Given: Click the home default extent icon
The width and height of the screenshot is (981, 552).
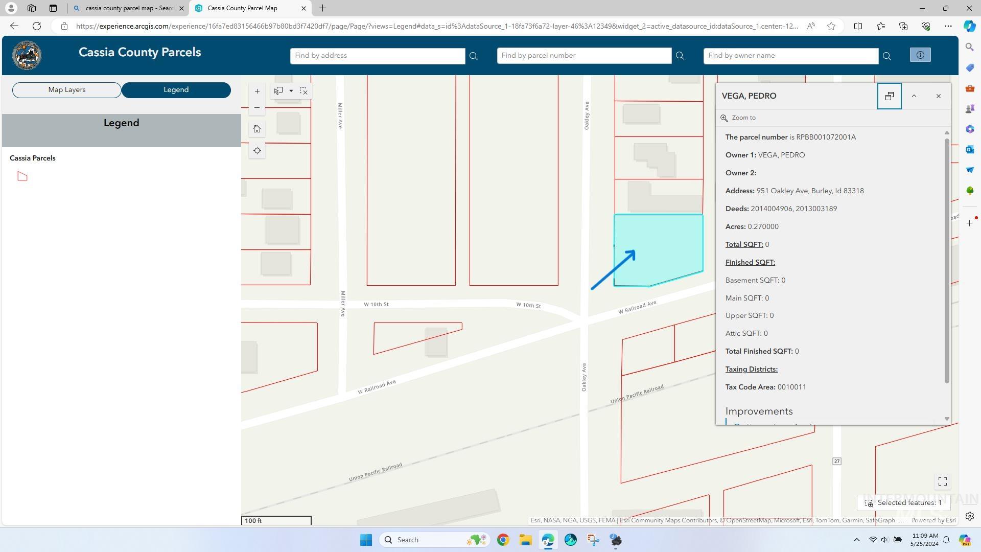Looking at the screenshot, I should pyautogui.click(x=257, y=129).
